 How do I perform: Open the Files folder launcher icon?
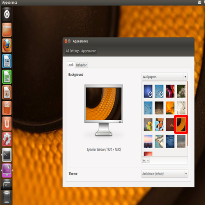pyautogui.click(x=7, y=30)
